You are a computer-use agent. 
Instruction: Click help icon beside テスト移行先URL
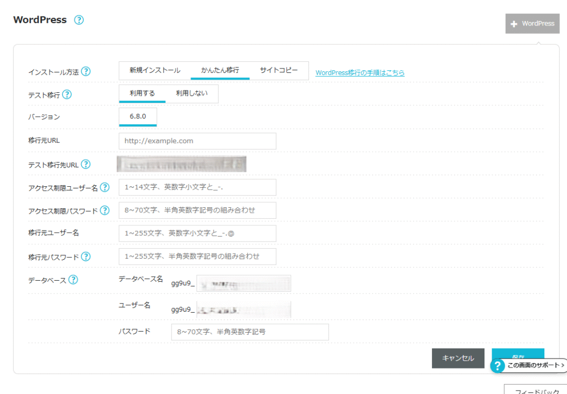[x=86, y=165]
